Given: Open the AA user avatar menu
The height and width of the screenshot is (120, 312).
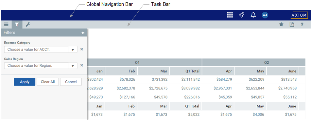Looking at the screenshot, I should [x=265, y=15].
